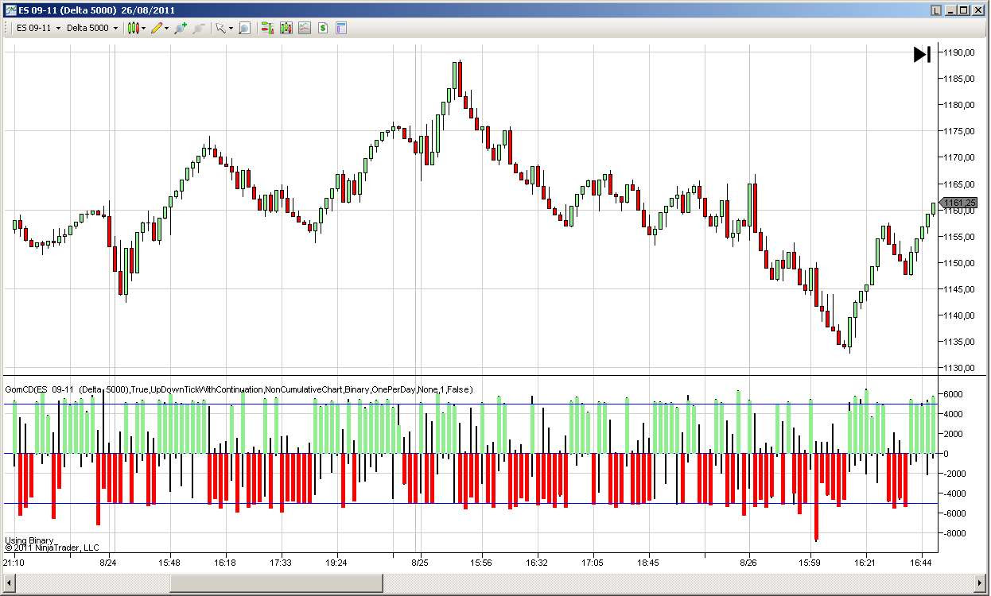This screenshot has width=991, height=596.
Task: Expand the drawing tools dropdown arrow
Action: click(167, 28)
